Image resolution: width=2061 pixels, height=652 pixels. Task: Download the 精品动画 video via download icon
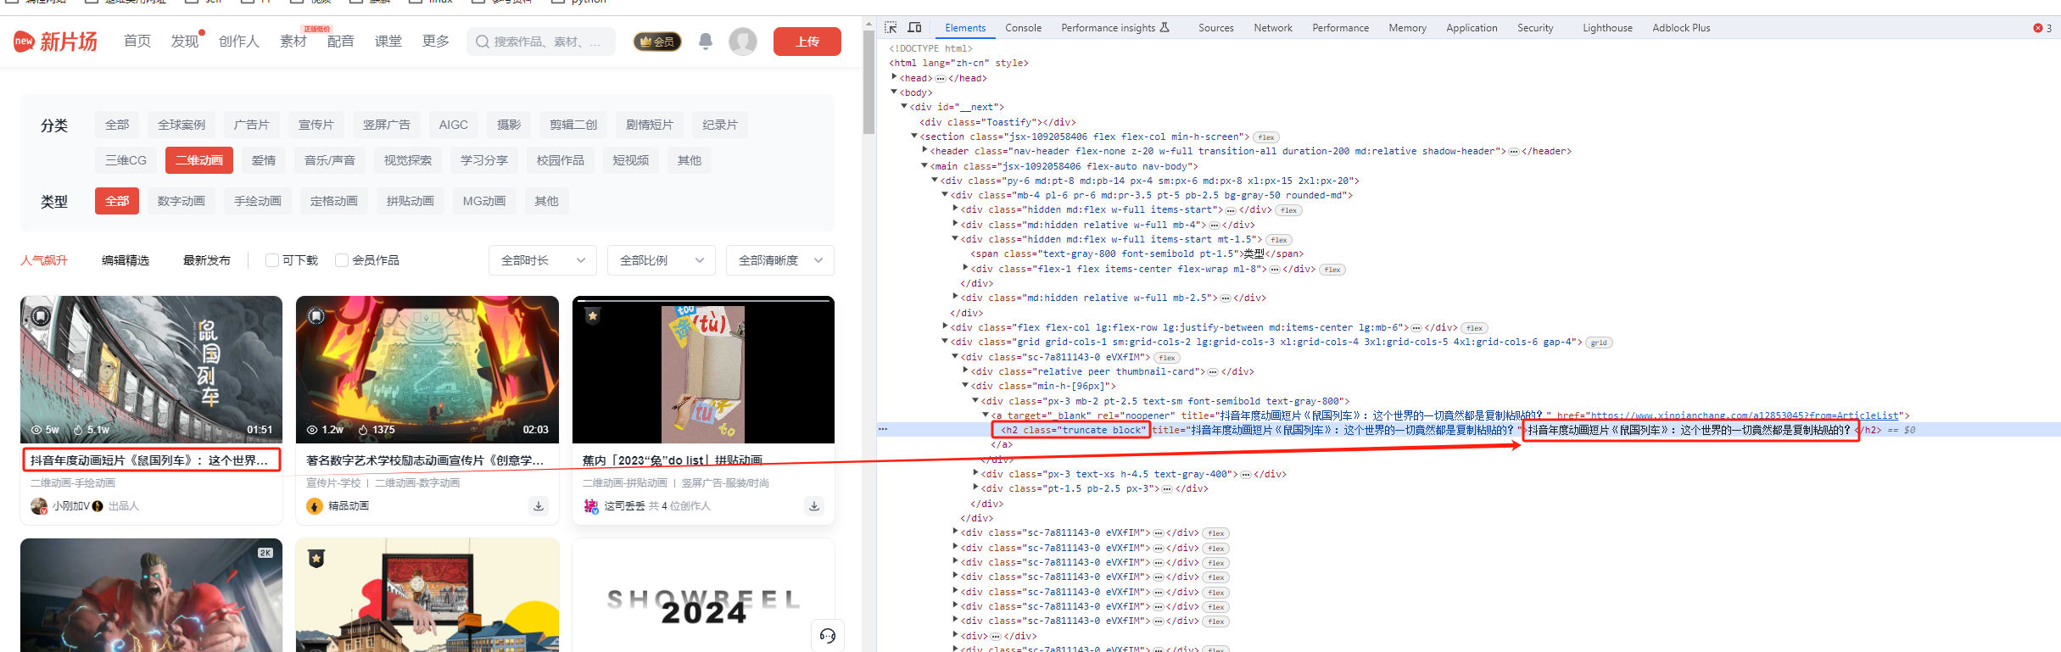[539, 506]
